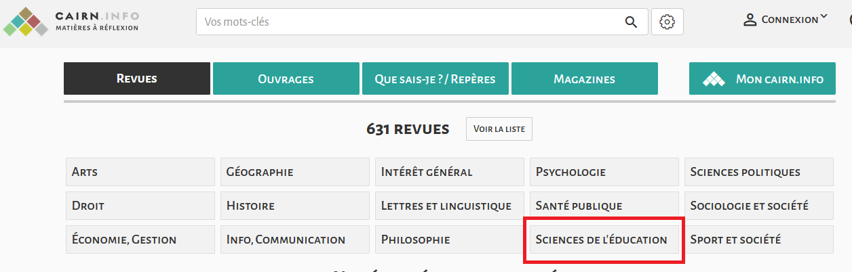Image resolution: width=852 pixels, height=272 pixels.
Task: Open the Arts category
Action: coord(140,172)
